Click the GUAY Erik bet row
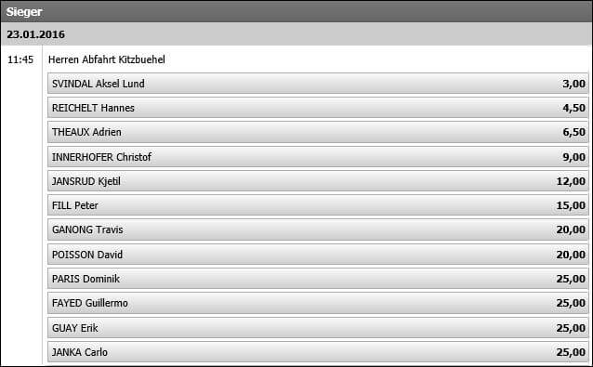 [x=318, y=327]
